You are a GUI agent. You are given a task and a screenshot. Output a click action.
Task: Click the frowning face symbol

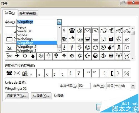click(x=103, y=47)
